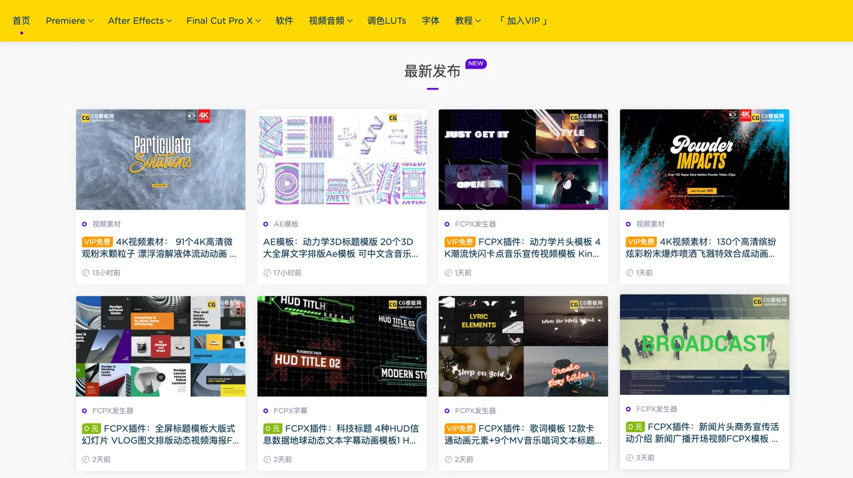The width and height of the screenshot is (853, 478).
Task: Click 0元 badge on 新闻片头 post
Action: click(x=635, y=426)
